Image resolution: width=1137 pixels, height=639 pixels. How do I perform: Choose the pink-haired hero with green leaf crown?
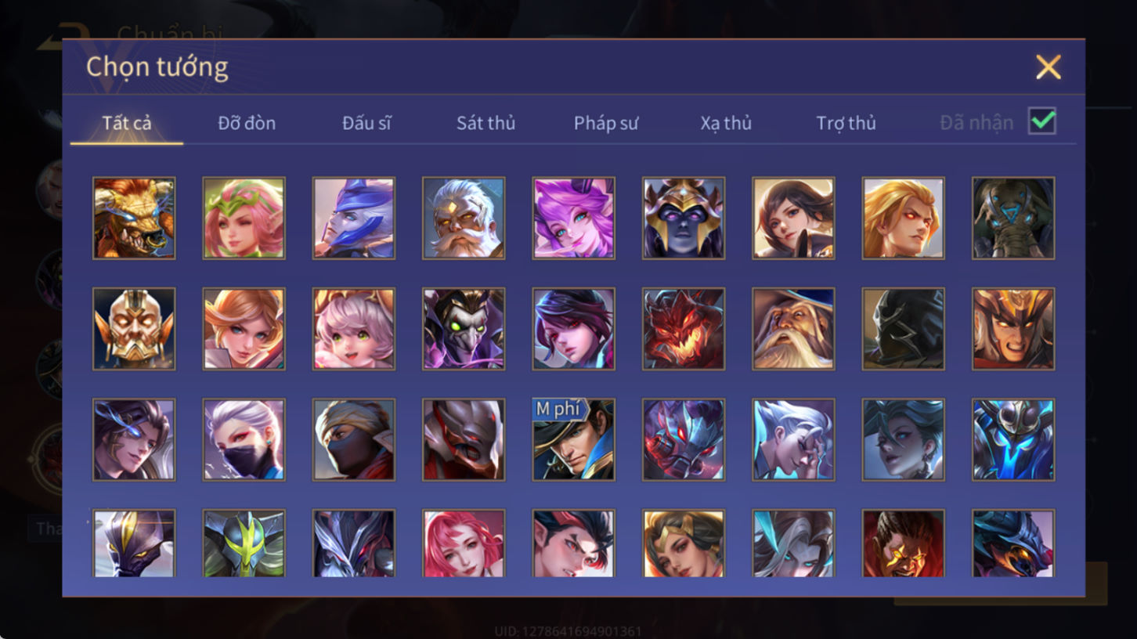click(244, 218)
